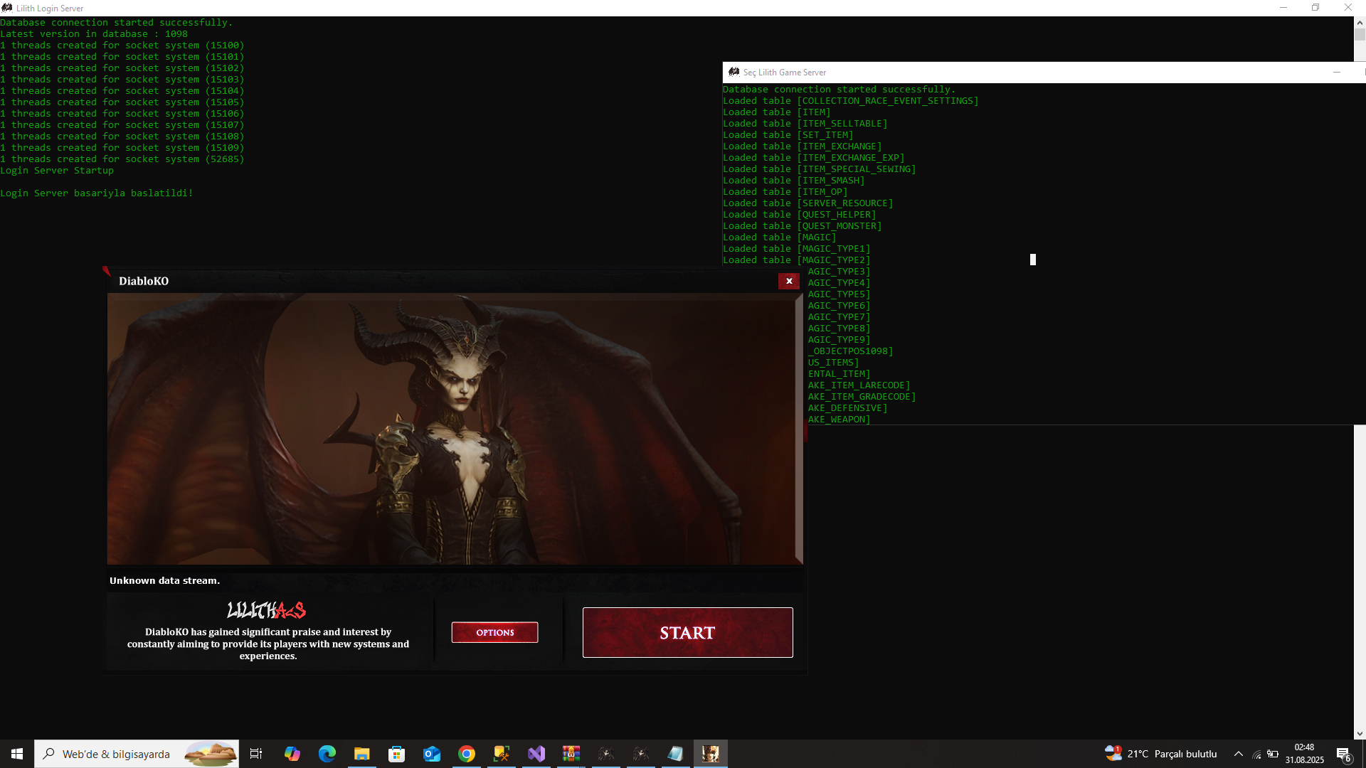Open the Copilot taskbar icon
Screen dimensions: 1366x768
pos(292,754)
